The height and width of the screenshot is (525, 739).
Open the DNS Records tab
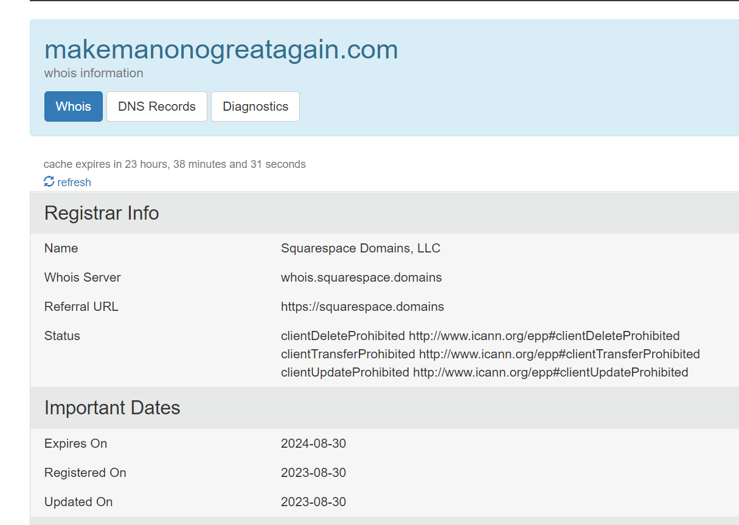(157, 106)
